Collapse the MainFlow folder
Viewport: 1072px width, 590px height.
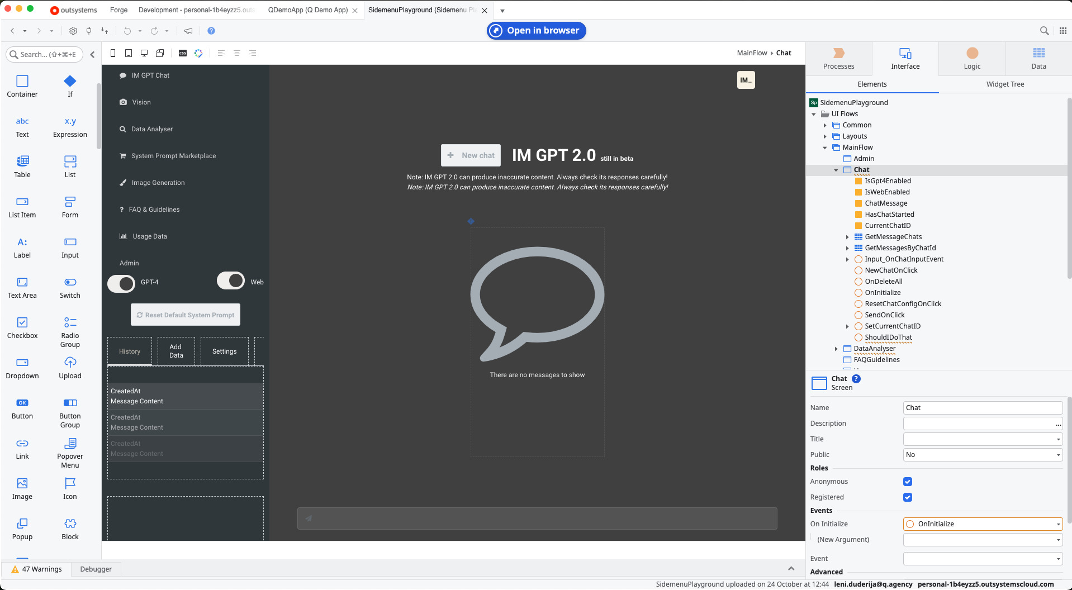(825, 147)
